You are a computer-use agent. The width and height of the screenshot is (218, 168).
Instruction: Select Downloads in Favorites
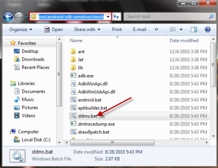pos(33,59)
